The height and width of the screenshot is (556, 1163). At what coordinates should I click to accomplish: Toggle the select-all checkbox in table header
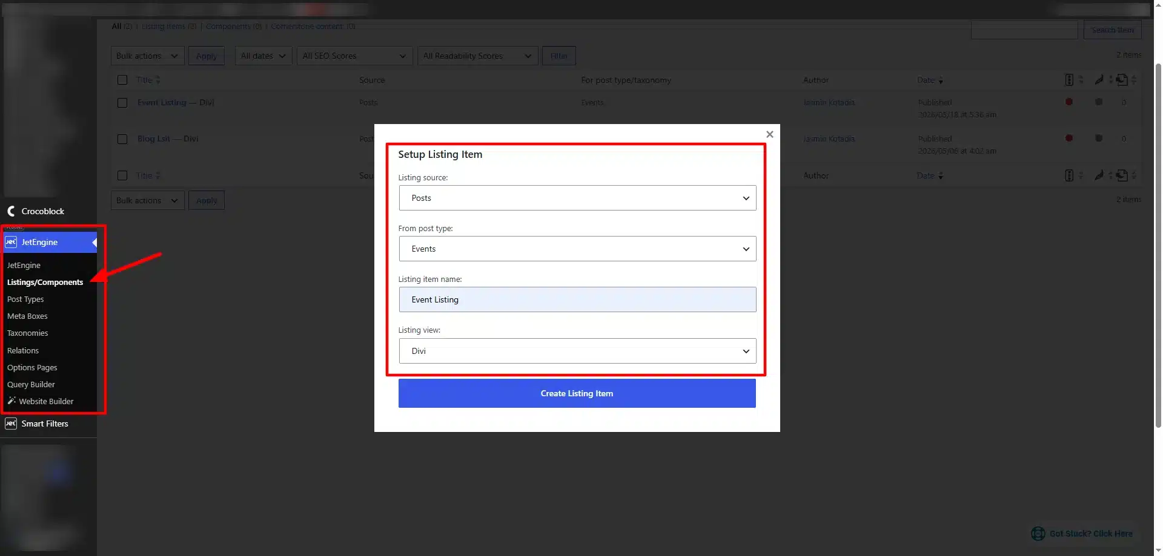point(122,80)
